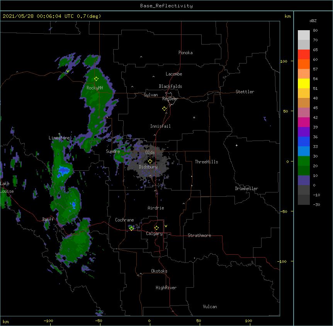Click the -100 tick on bottom axis
The height and width of the screenshot is (326, 333).
pos(49,321)
